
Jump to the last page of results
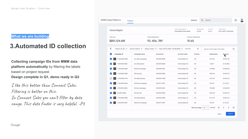(234, 108)
